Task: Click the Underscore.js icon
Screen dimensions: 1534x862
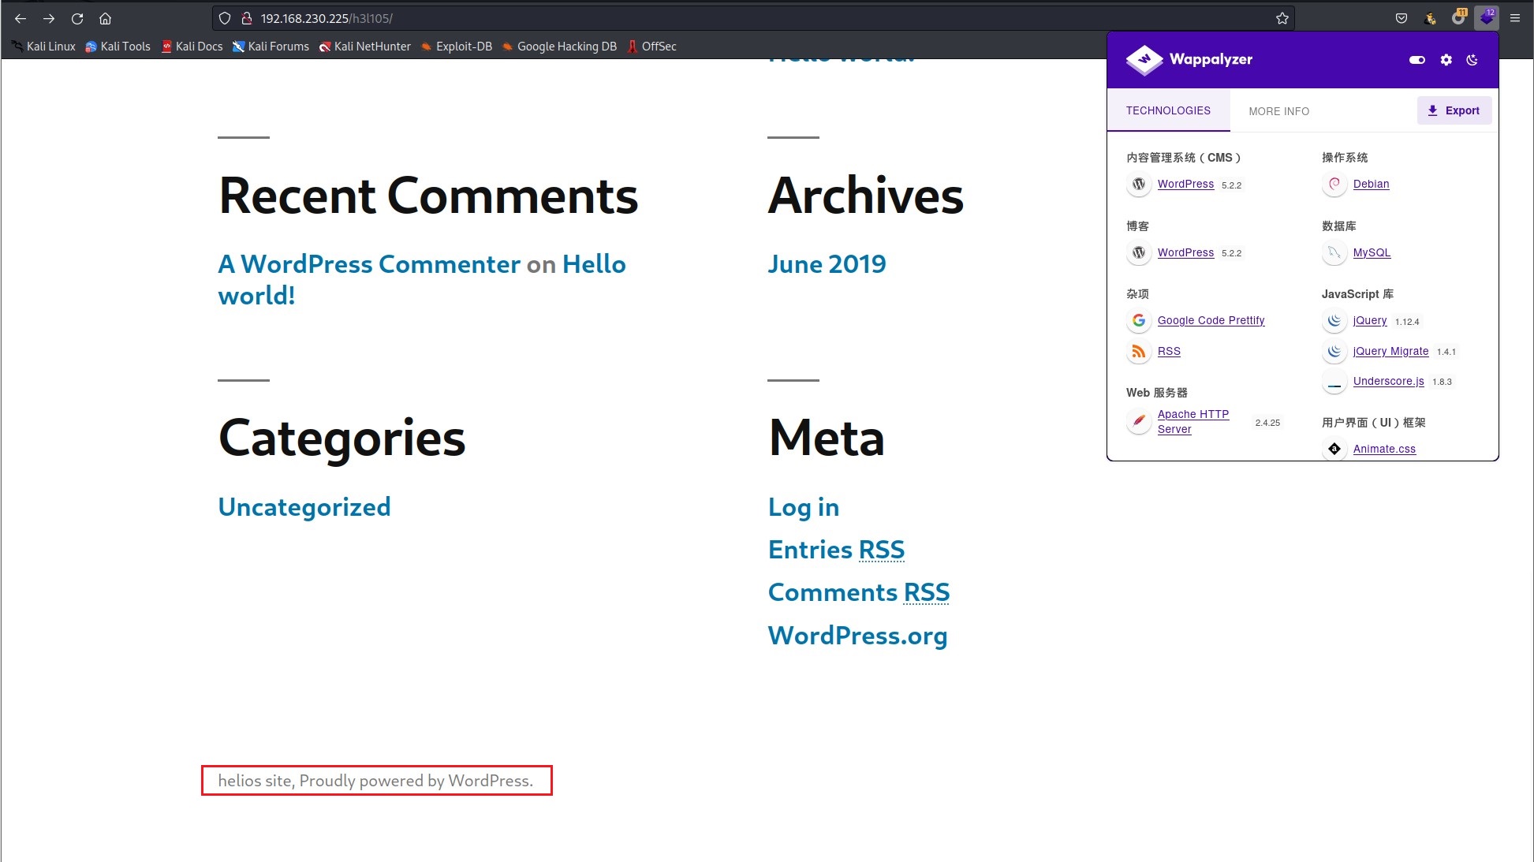Action: point(1334,382)
